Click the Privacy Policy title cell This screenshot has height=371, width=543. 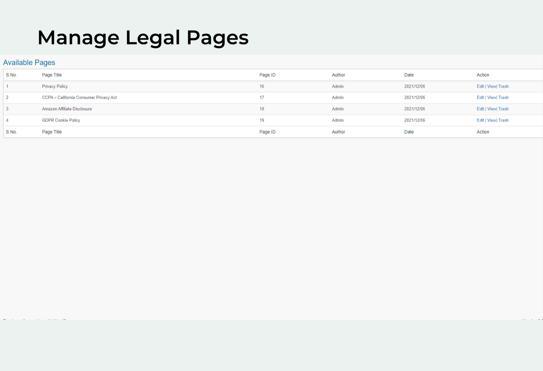point(55,86)
